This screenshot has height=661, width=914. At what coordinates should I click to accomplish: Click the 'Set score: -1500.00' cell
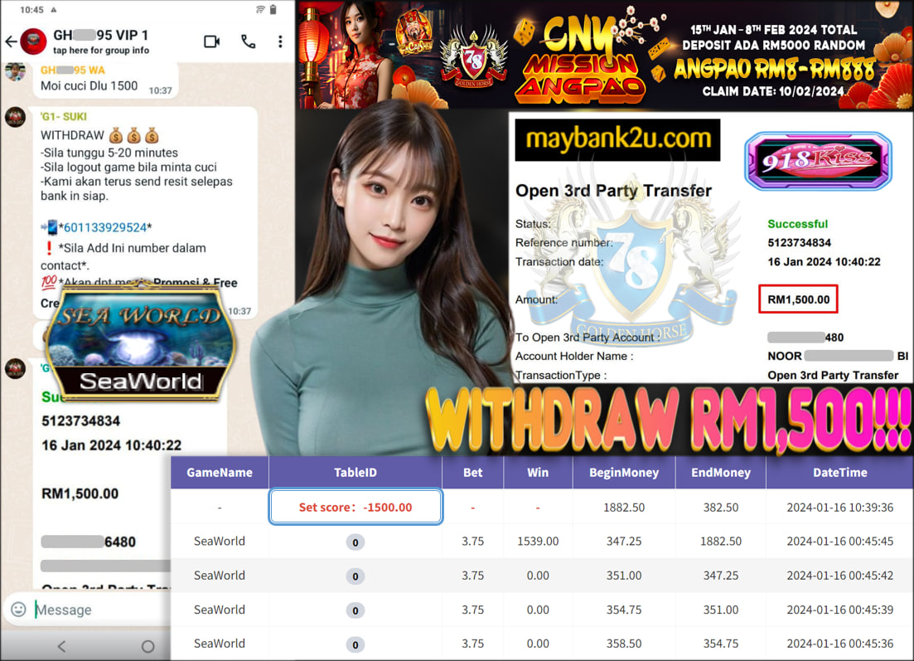(x=355, y=507)
